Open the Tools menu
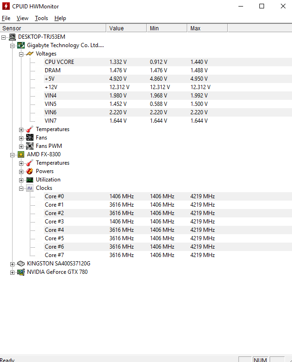 (x=41, y=18)
